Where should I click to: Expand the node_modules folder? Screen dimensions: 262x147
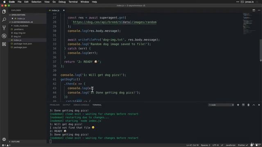(21, 26)
